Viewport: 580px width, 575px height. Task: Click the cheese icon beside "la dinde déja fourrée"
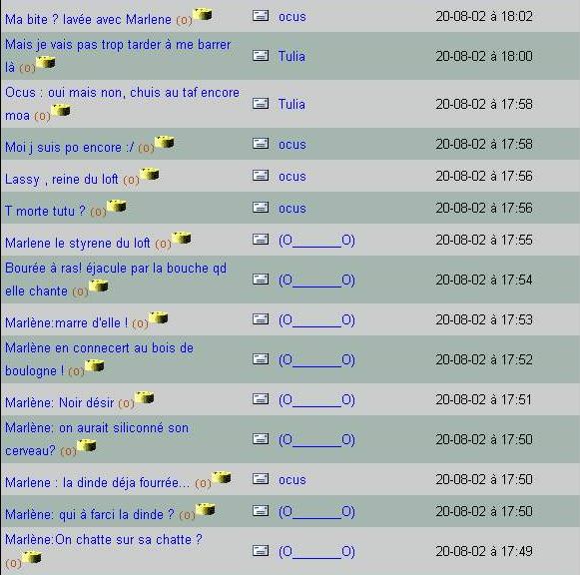(222, 477)
